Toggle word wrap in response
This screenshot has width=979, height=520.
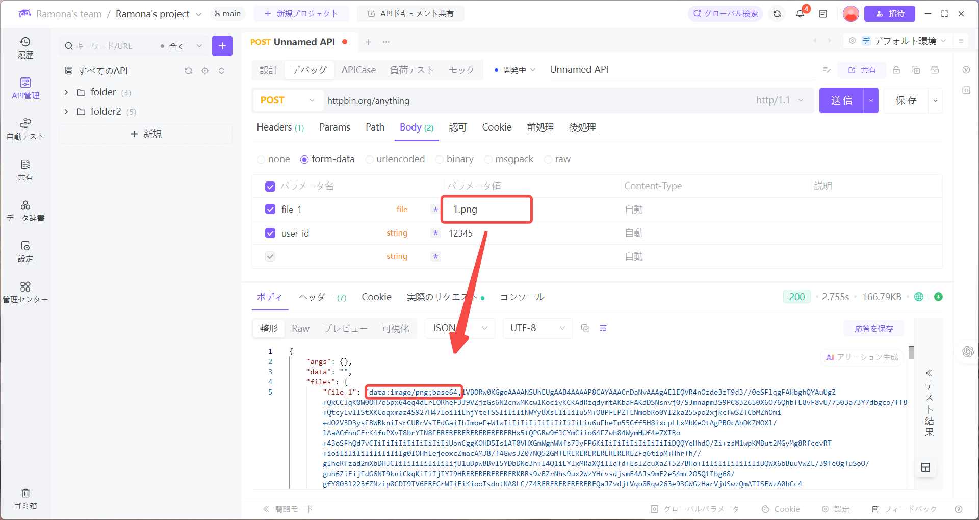603,328
